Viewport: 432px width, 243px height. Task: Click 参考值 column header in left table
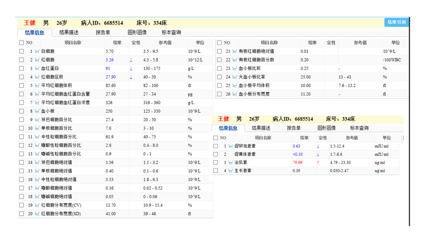[165, 43]
